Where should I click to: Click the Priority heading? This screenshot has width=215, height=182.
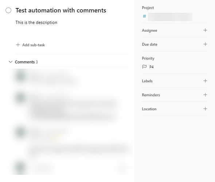click(148, 58)
